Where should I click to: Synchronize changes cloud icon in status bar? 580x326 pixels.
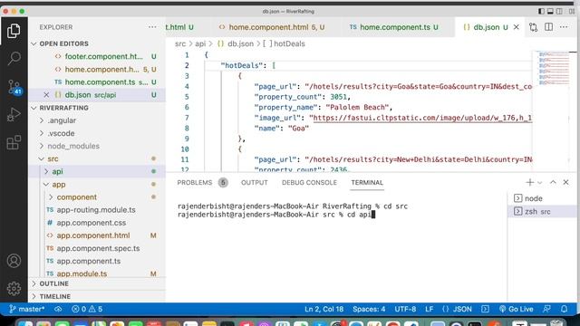tap(58, 309)
